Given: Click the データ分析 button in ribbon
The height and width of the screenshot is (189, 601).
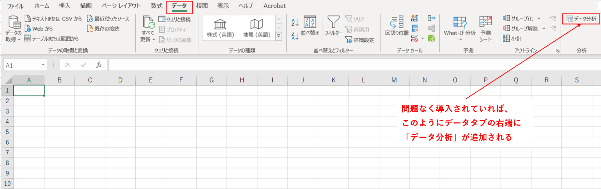Looking at the screenshot, I should 581,19.
